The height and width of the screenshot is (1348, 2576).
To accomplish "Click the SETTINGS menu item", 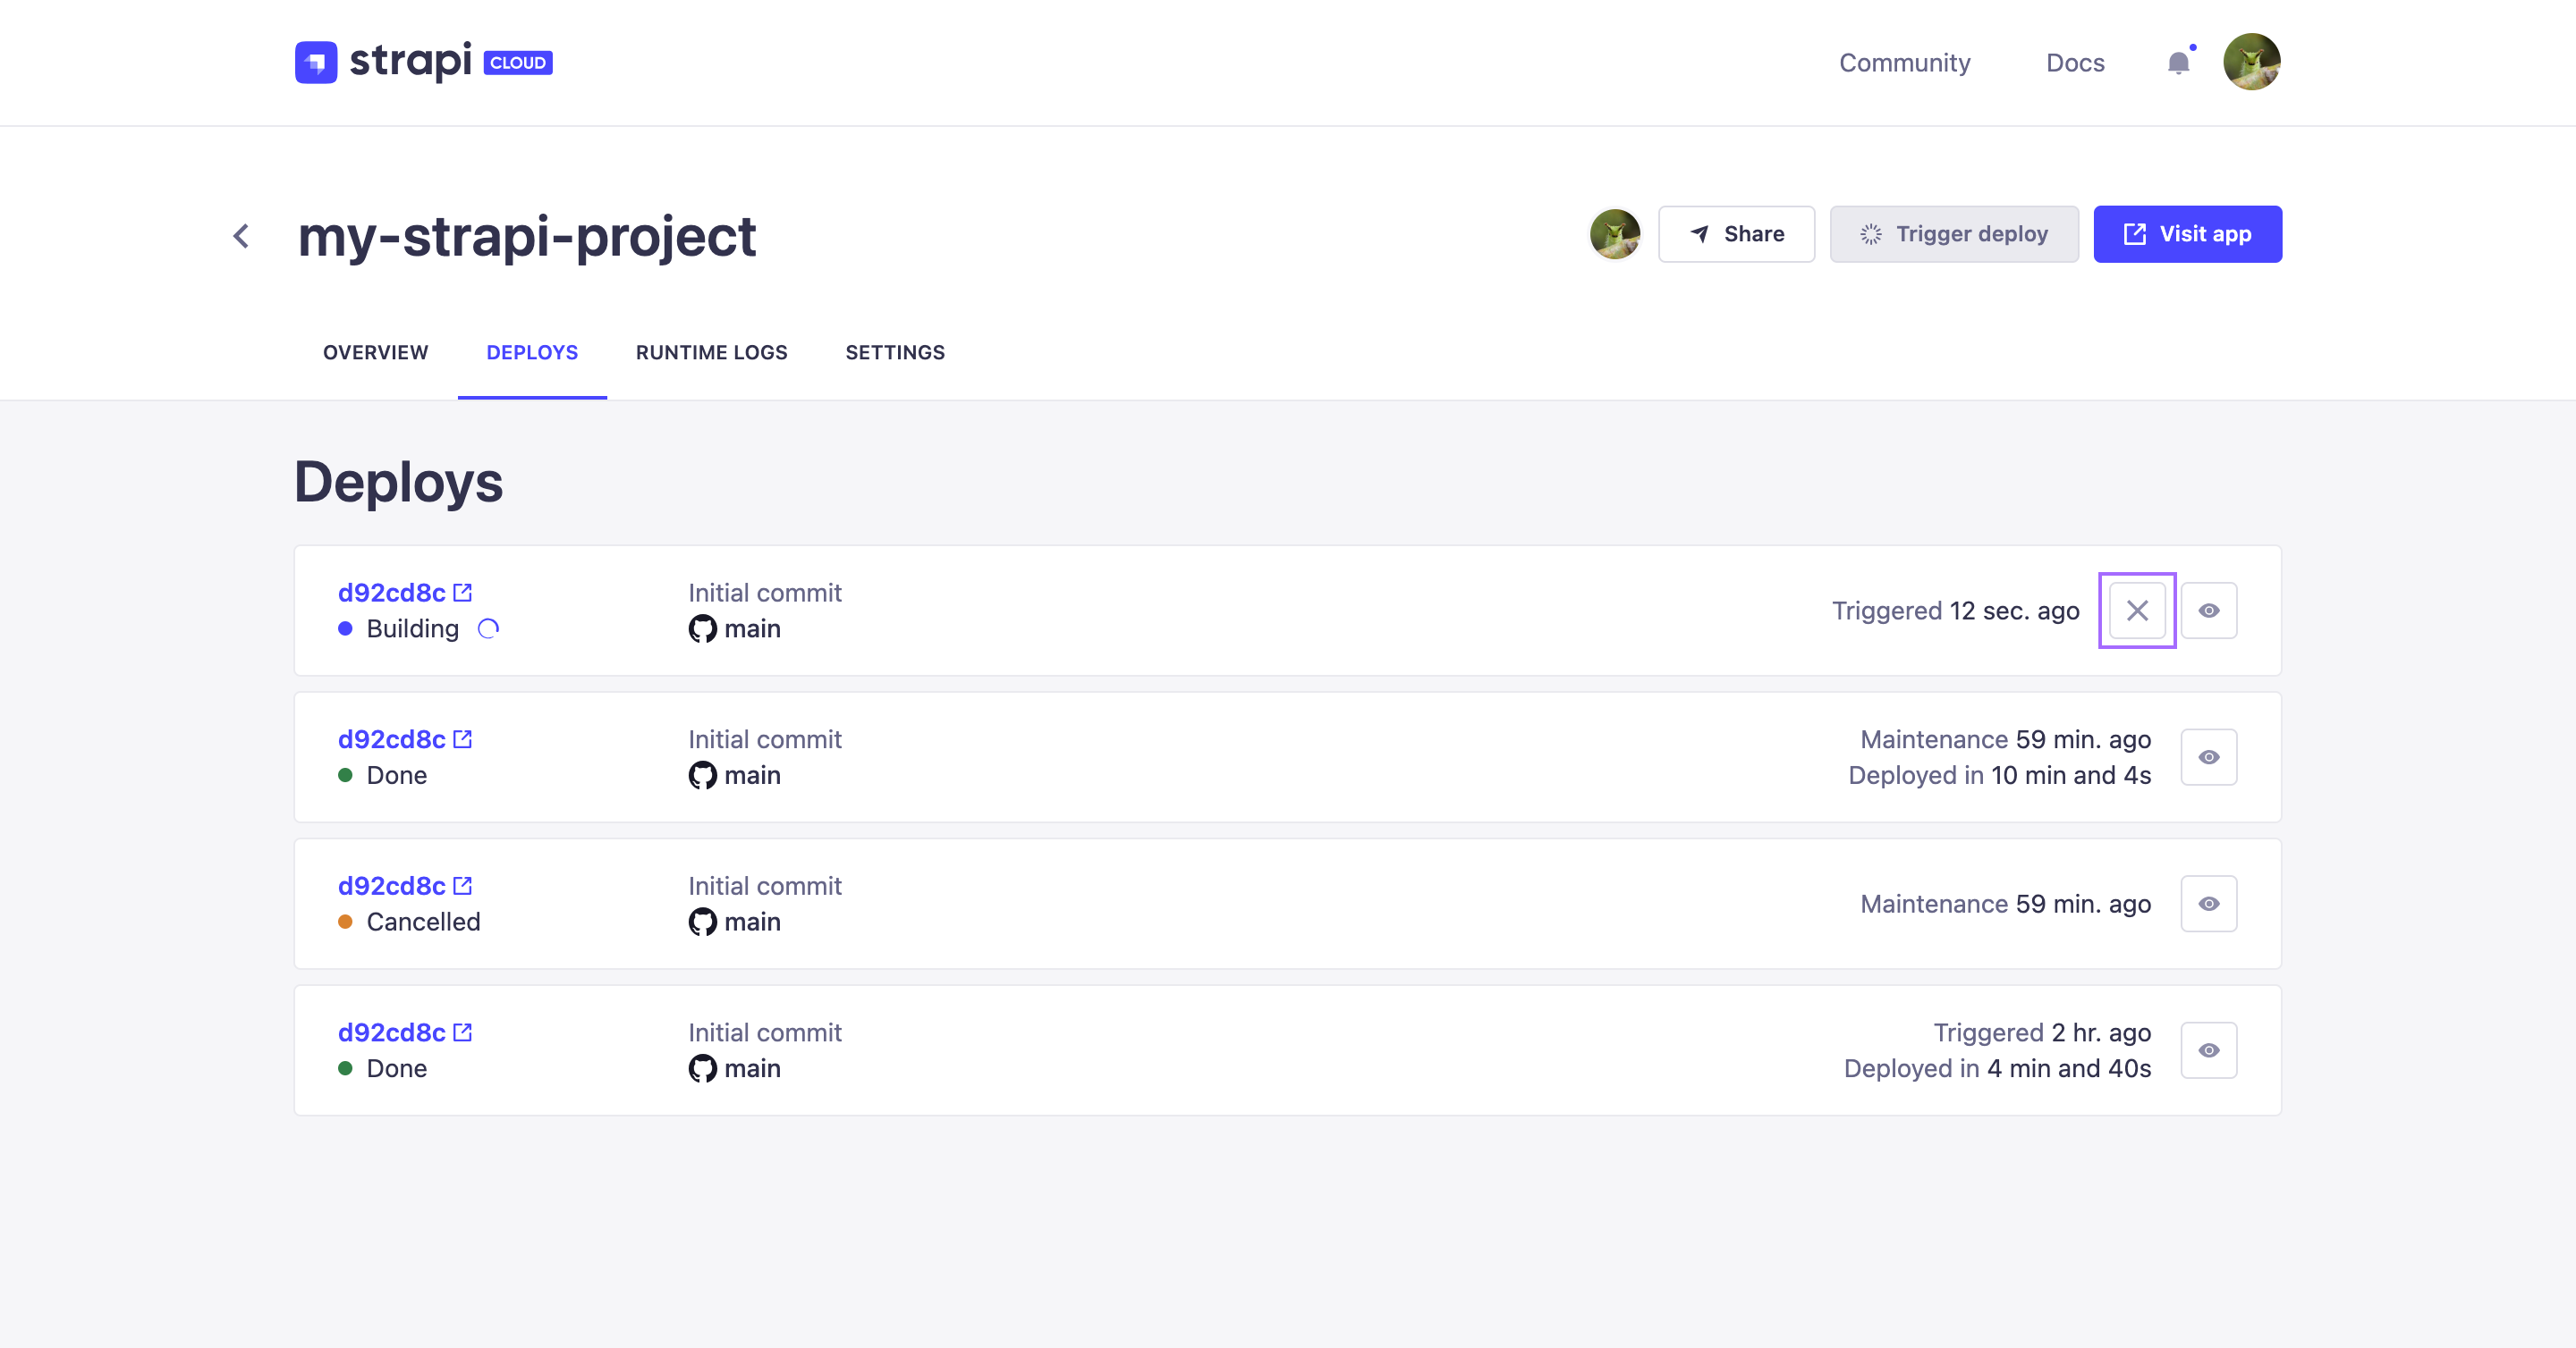I will click(x=894, y=350).
